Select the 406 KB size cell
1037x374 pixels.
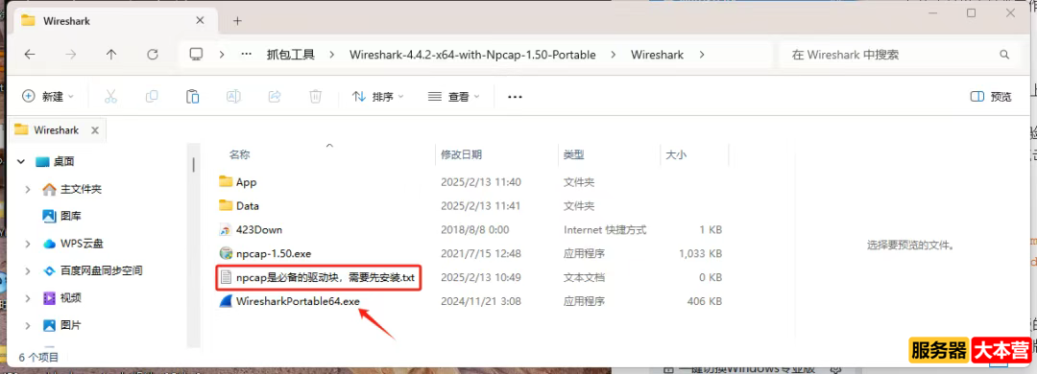coord(705,301)
